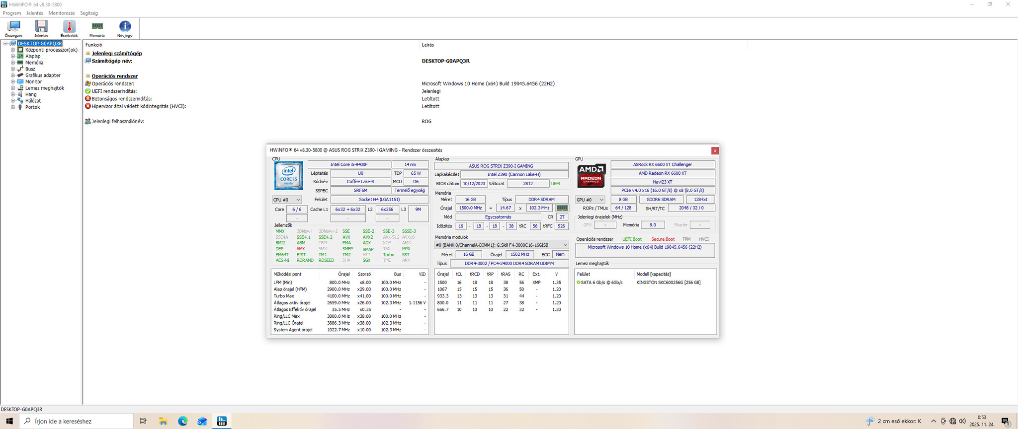The width and height of the screenshot is (1018, 429).
Task: Open the notification center icon
Action: [x=1005, y=422]
